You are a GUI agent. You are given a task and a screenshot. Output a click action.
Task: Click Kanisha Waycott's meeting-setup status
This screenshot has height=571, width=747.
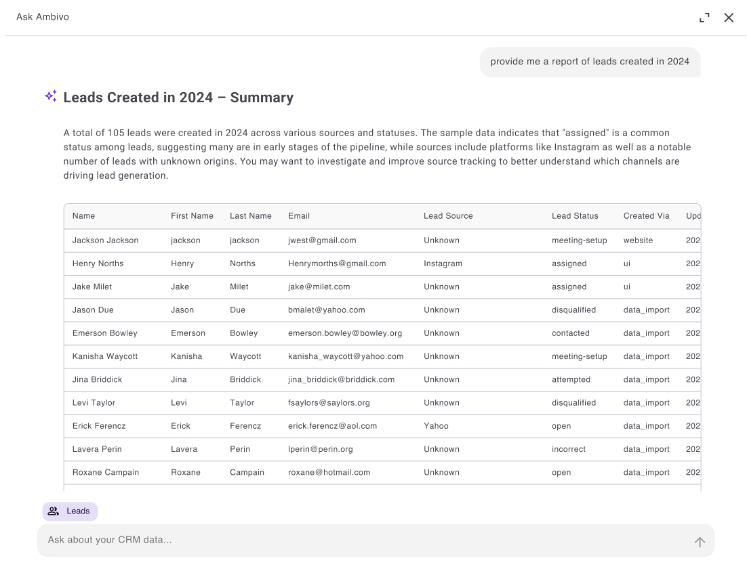(580, 356)
